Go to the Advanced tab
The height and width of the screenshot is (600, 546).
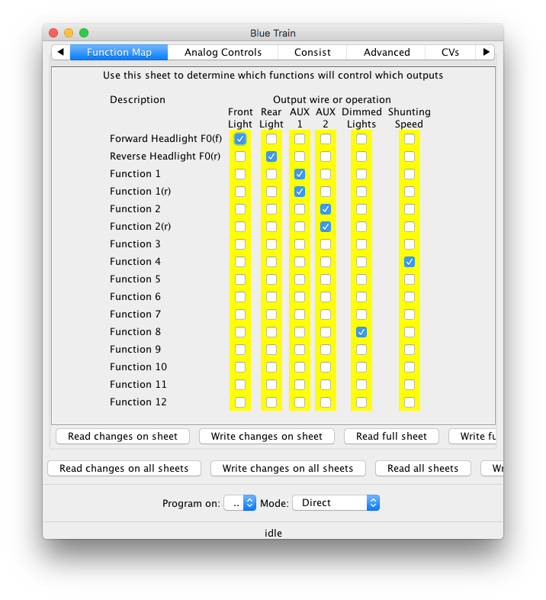(387, 53)
